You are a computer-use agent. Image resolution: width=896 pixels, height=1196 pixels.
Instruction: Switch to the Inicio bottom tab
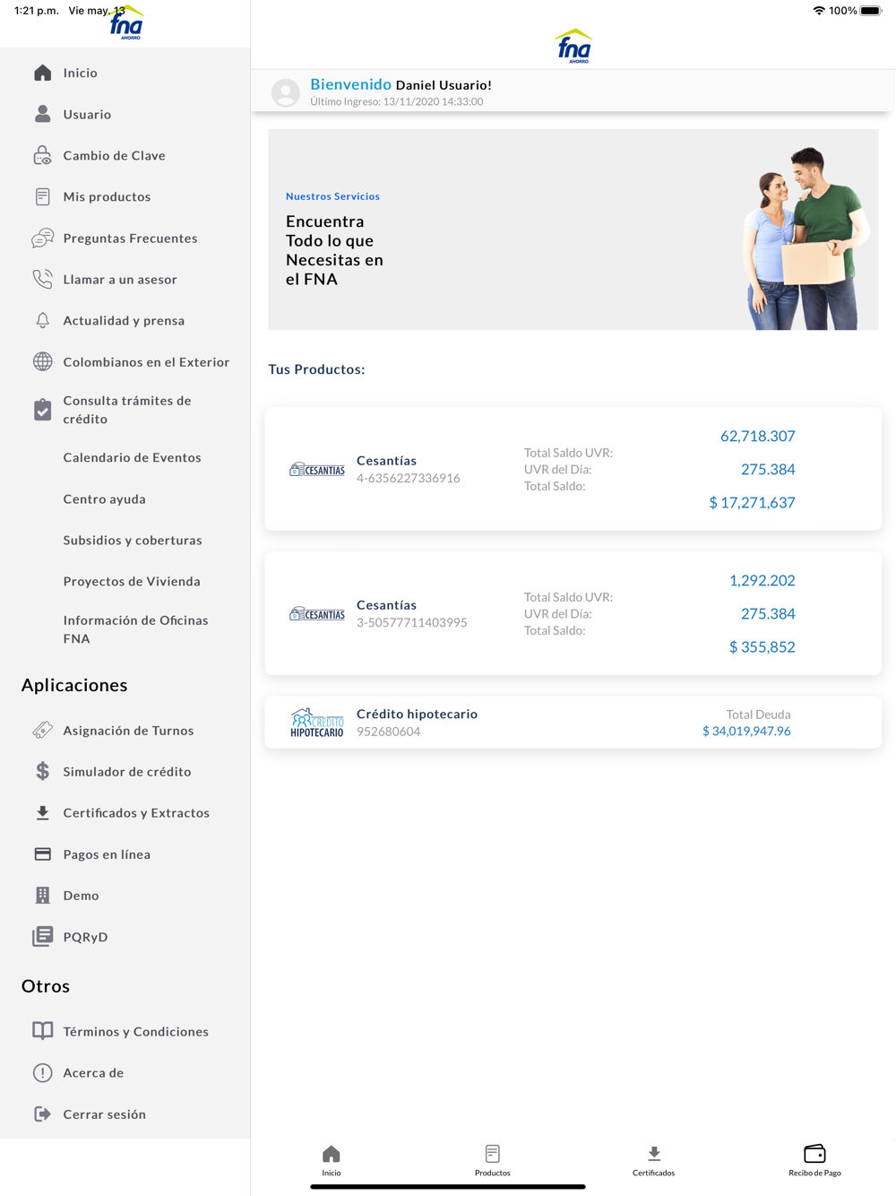(332, 1160)
